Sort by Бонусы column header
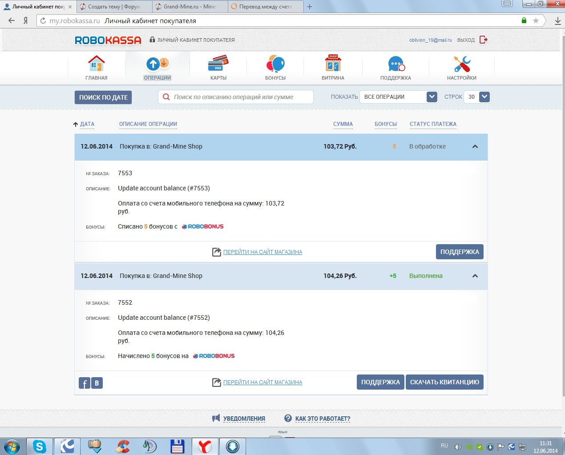Screen dimensions: 565x455 (386, 124)
